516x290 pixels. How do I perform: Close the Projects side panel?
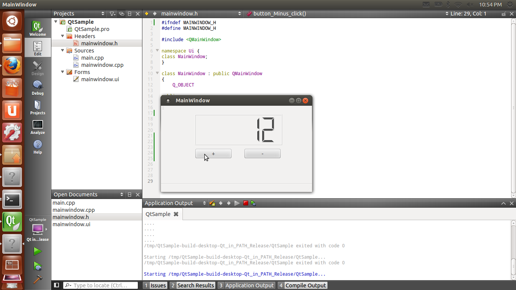(137, 14)
